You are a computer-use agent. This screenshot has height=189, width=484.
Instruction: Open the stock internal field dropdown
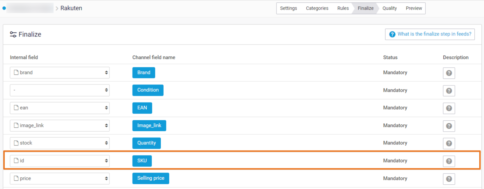(x=60, y=143)
